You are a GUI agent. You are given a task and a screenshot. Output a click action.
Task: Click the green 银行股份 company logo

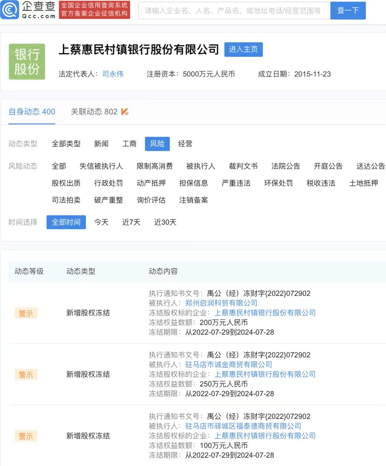tap(27, 62)
